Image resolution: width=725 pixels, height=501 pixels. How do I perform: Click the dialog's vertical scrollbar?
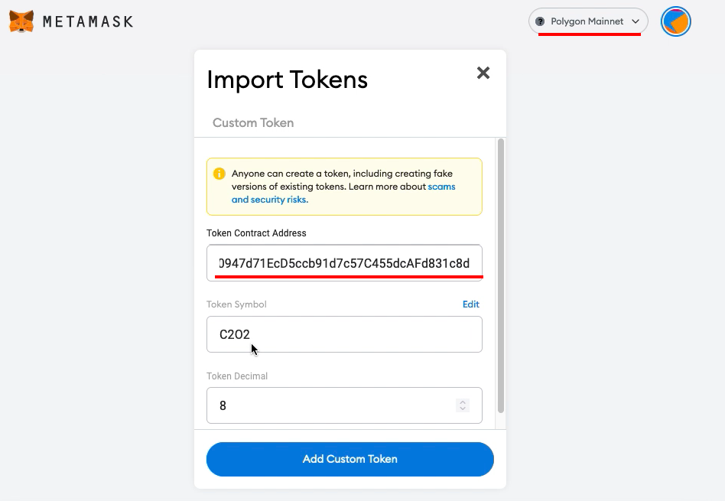click(x=501, y=275)
